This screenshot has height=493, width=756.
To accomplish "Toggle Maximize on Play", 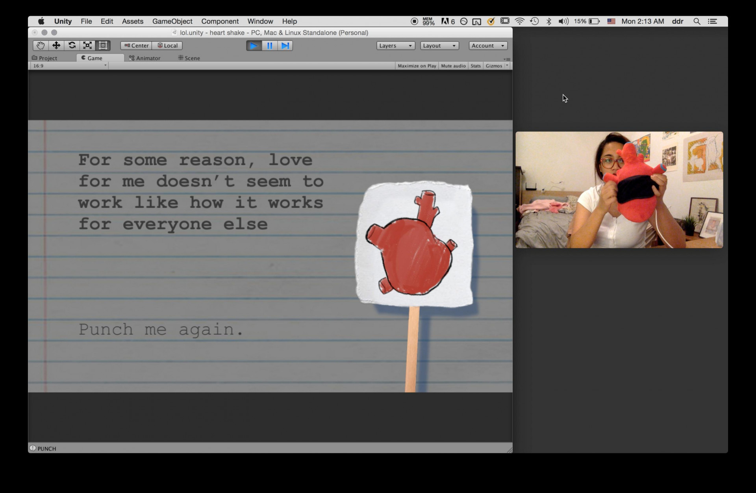I will click(x=417, y=66).
